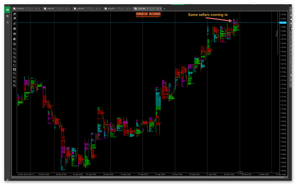The height and width of the screenshot is (185, 296).
Task: Expand symbol dropdown on GBPJPY tab
Action: coord(56,9)
